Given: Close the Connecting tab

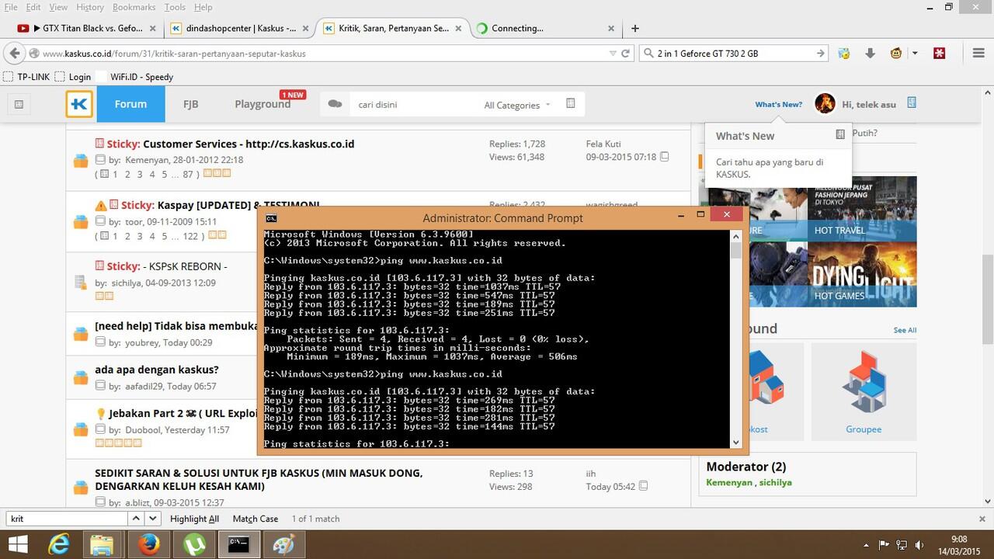Looking at the screenshot, I should [x=611, y=28].
